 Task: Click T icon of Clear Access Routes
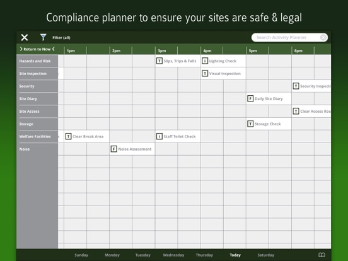point(296,111)
